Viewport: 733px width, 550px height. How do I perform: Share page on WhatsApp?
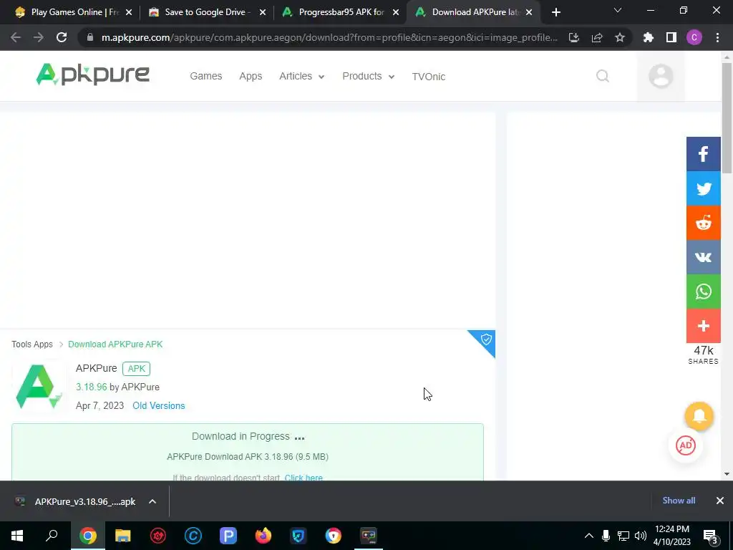coord(703,291)
